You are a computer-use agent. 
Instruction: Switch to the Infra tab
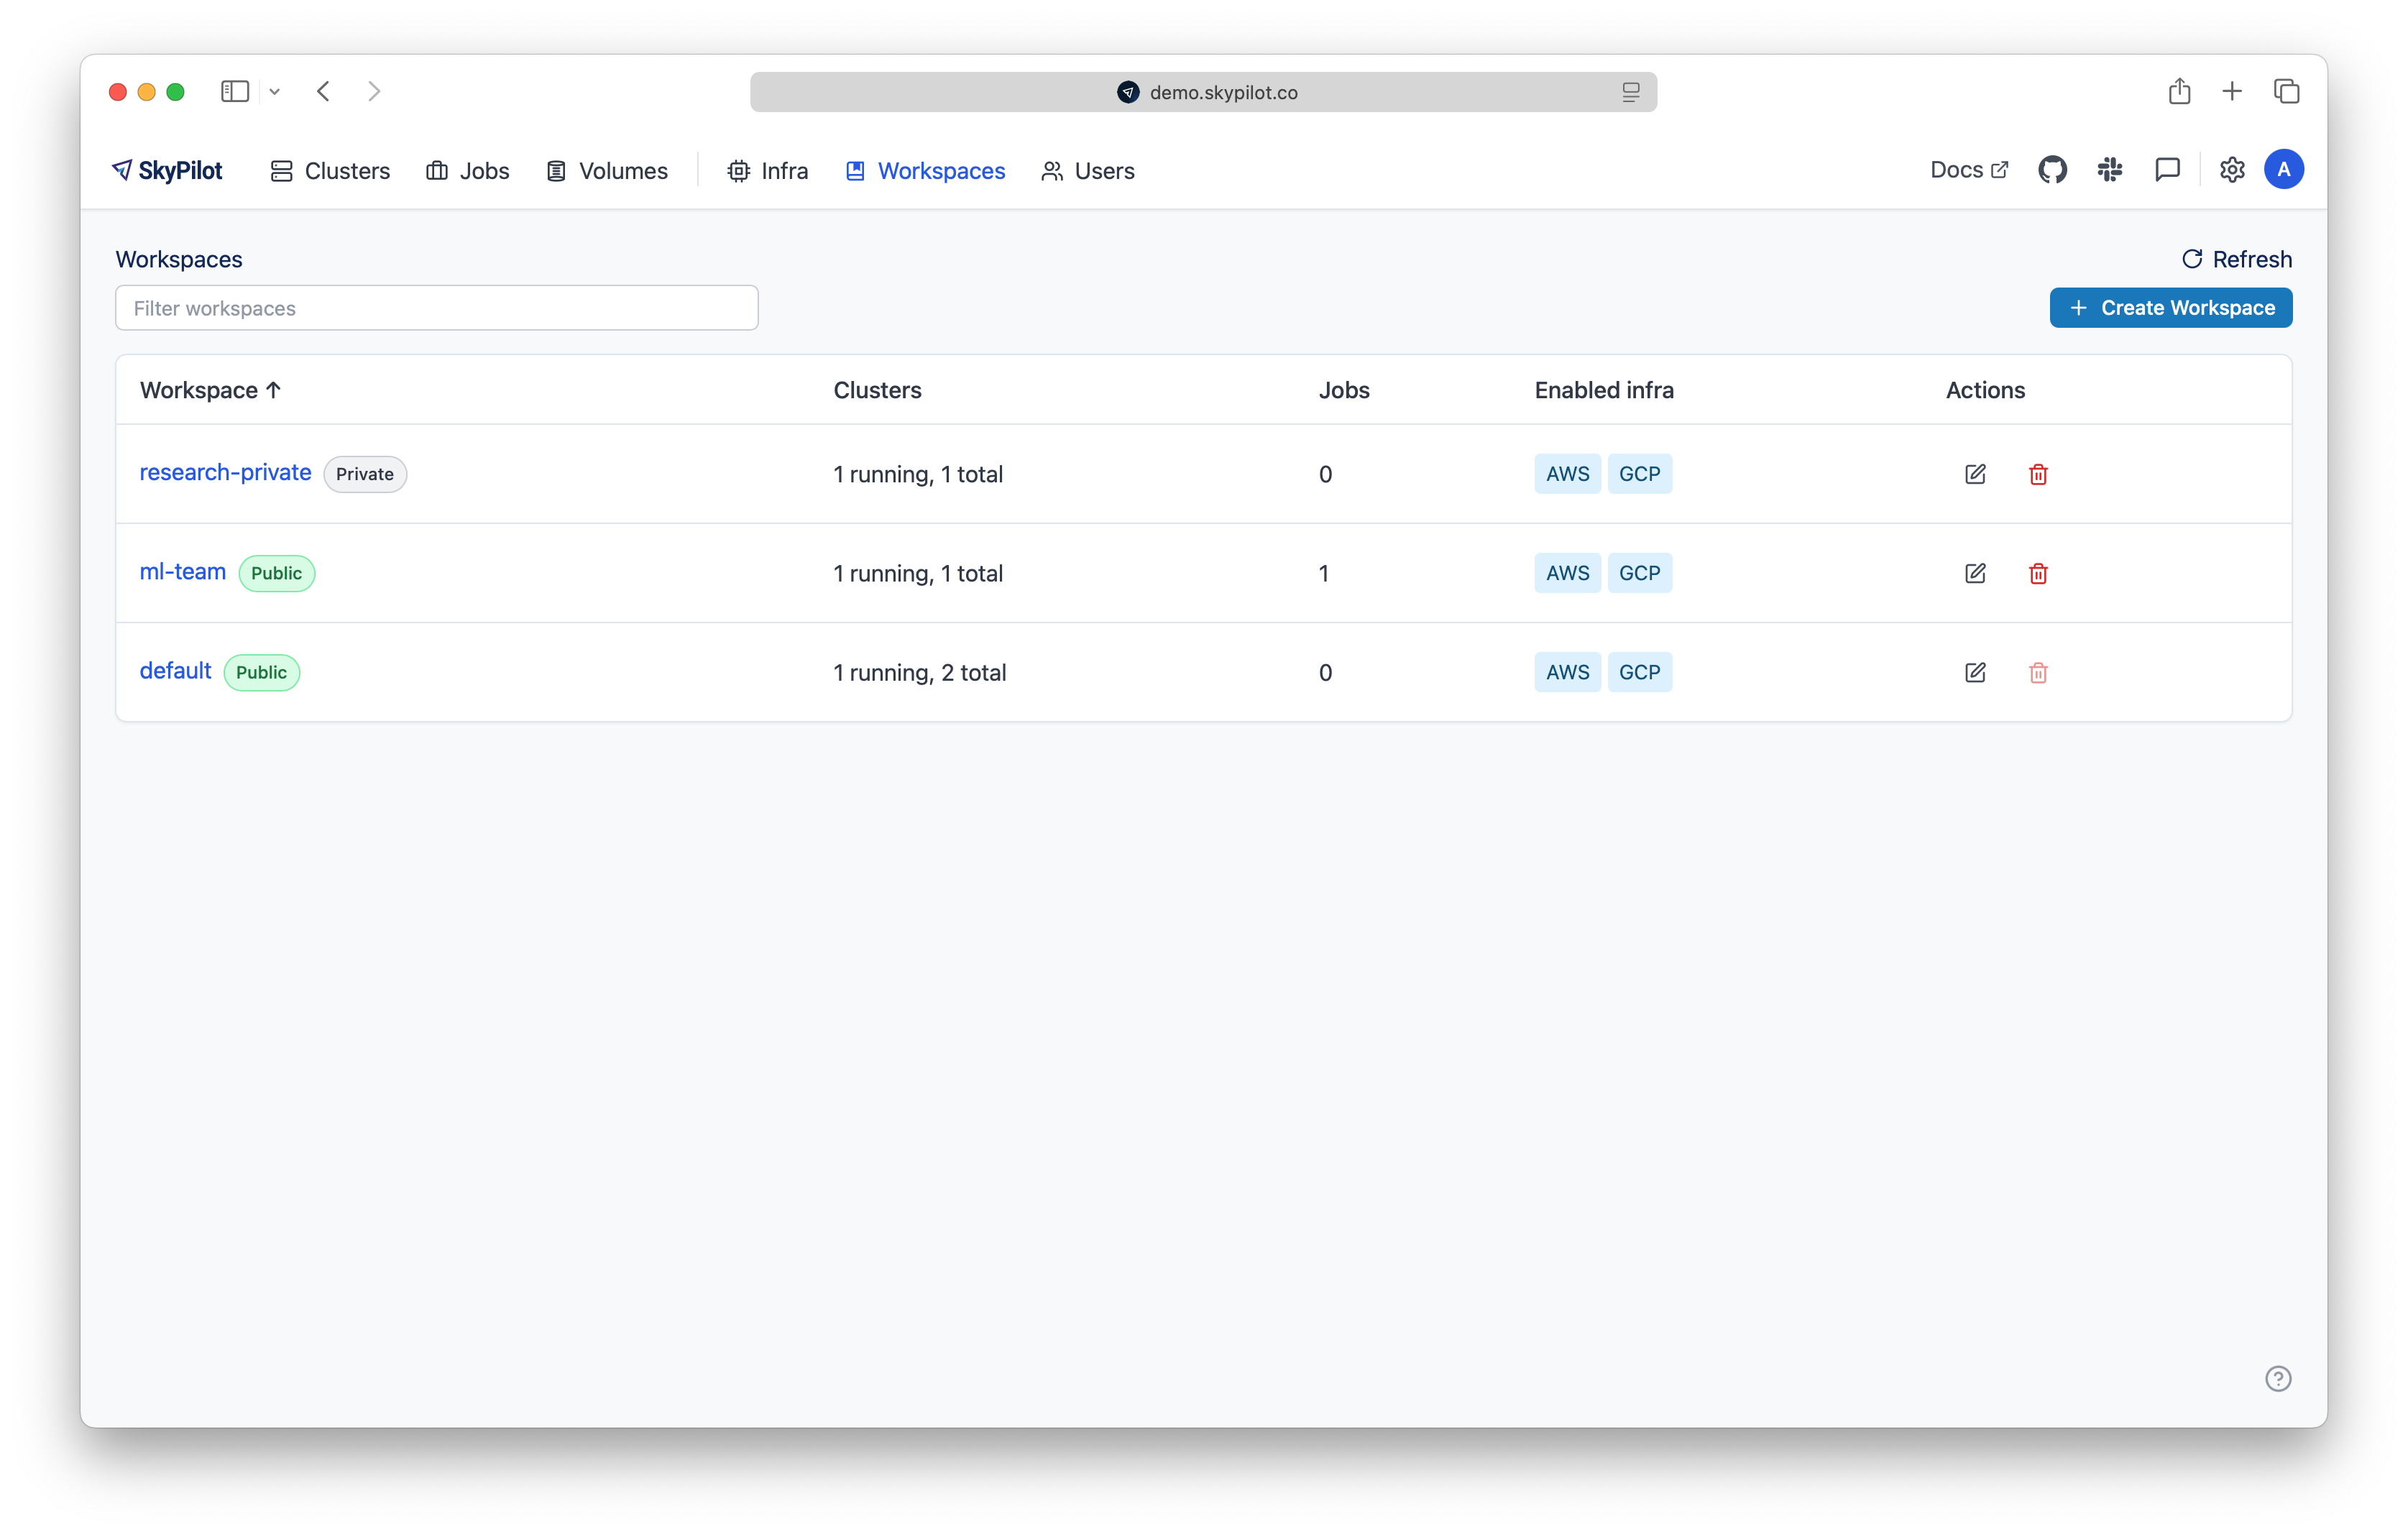pyautogui.click(x=768, y=171)
